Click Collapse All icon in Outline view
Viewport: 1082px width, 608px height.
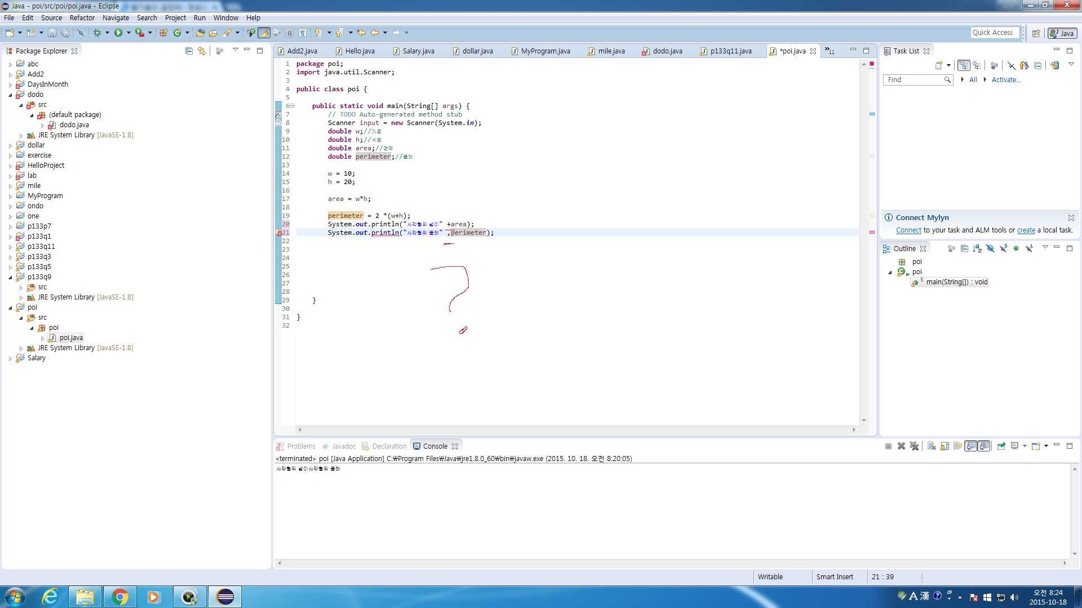pos(964,248)
